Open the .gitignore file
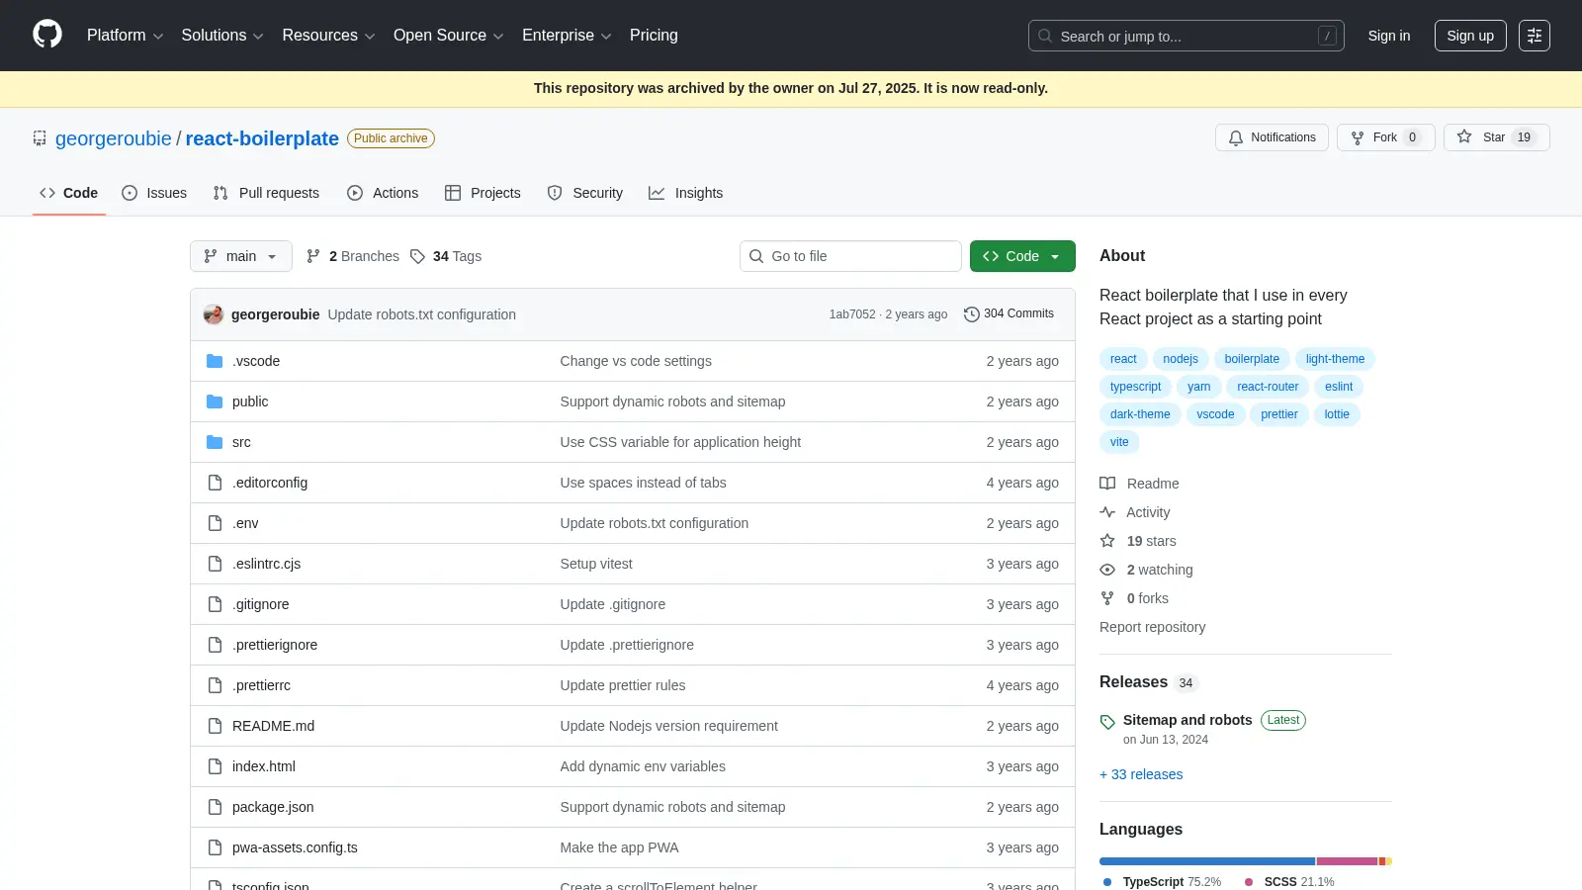Image resolution: width=1582 pixels, height=890 pixels. (x=261, y=604)
